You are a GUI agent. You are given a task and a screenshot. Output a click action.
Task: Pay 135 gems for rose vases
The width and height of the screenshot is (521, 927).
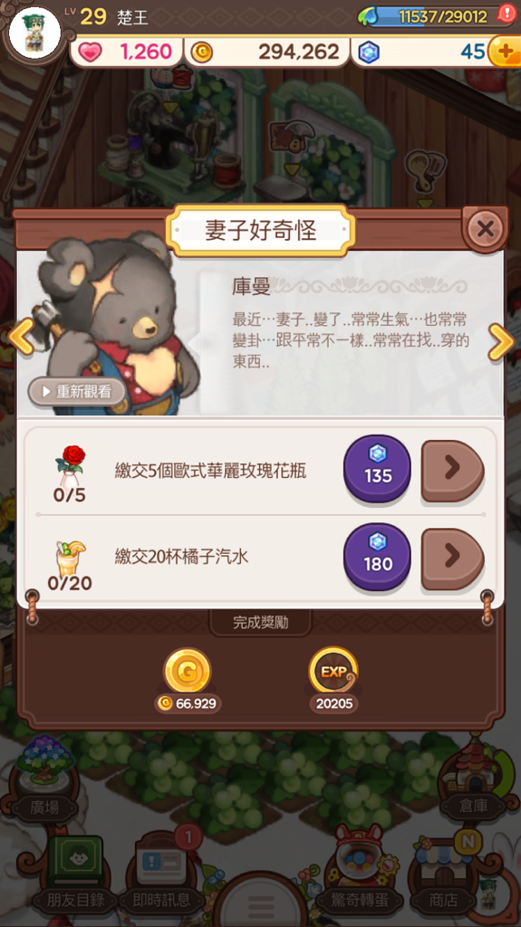click(x=377, y=468)
